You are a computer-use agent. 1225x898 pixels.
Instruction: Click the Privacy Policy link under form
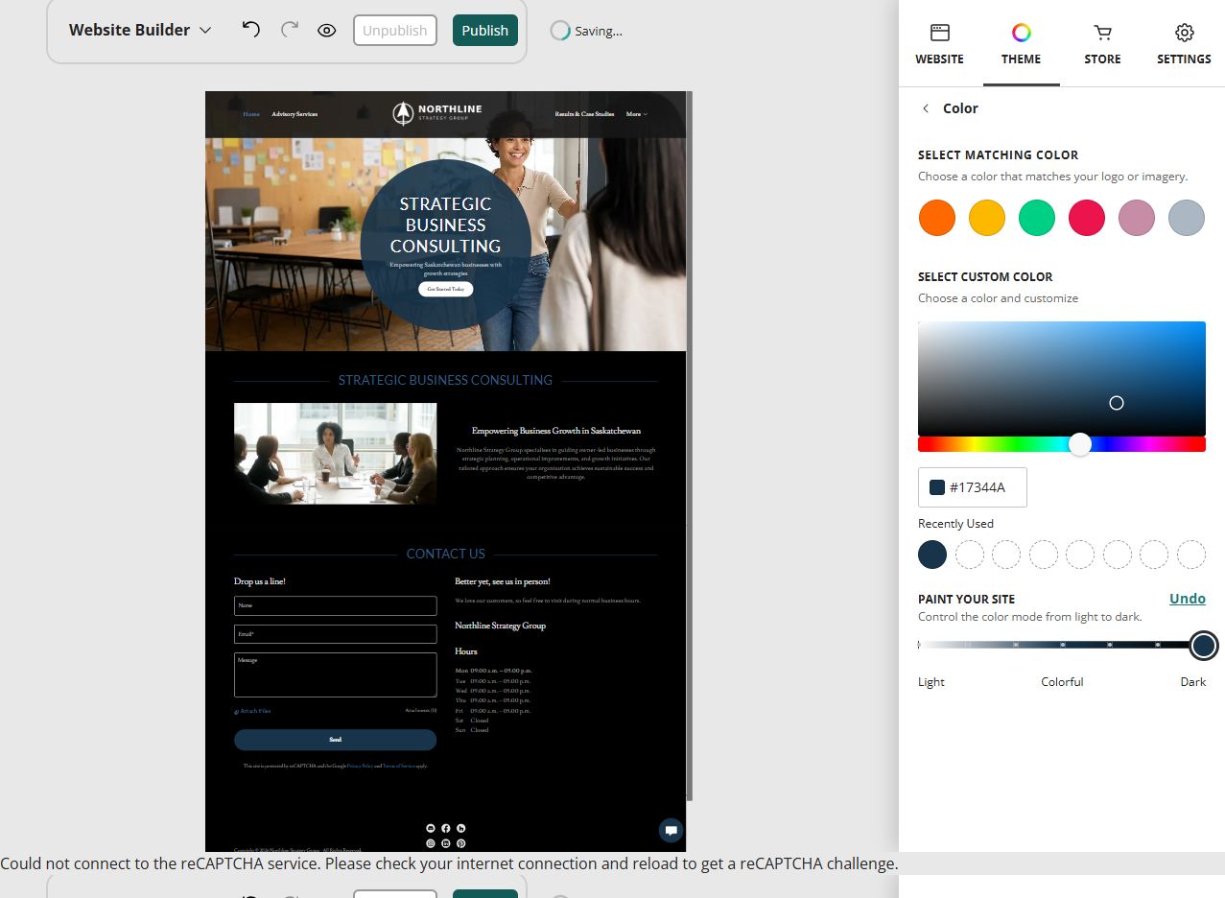pos(361,767)
